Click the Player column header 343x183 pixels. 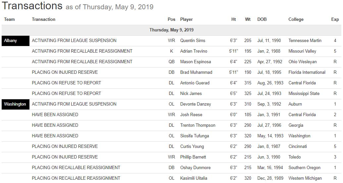click(x=186, y=20)
